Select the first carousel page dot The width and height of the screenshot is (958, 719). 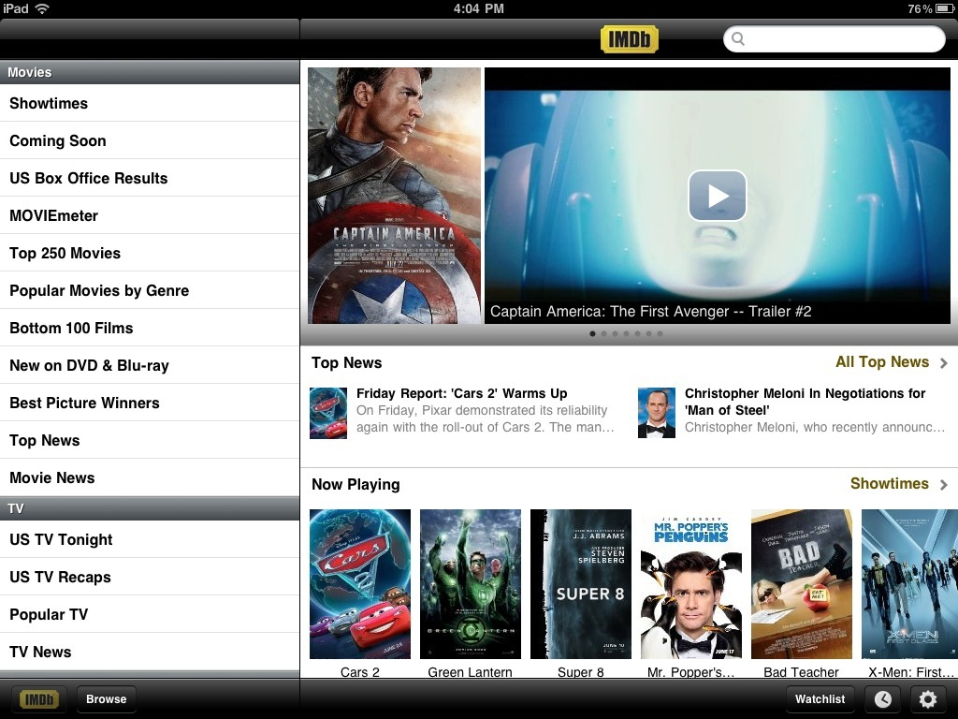click(592, 334)
